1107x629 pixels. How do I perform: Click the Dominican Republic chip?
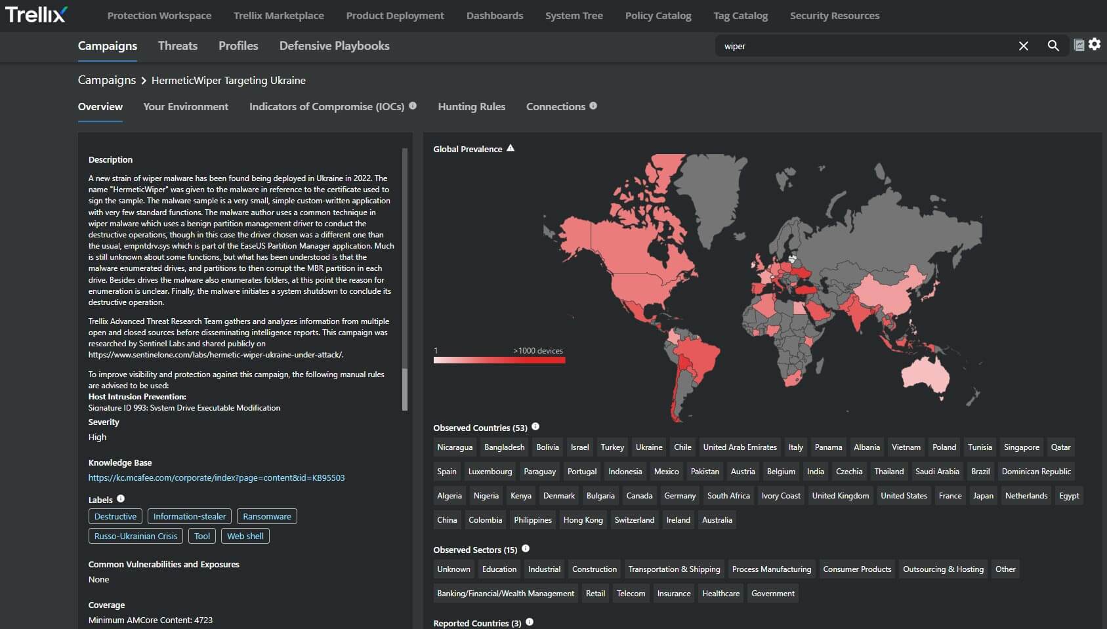[x=1036, y=472]
